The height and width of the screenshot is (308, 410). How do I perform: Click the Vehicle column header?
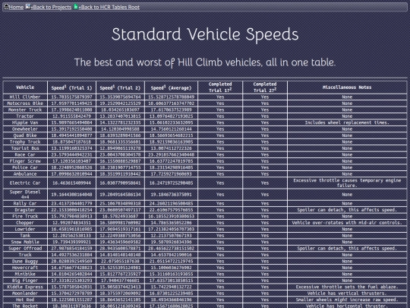(x=25, y=87)
